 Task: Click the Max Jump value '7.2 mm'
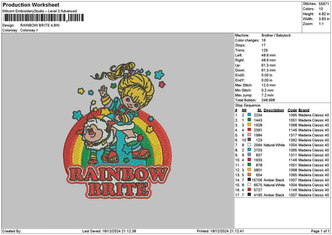coord(267,95)
